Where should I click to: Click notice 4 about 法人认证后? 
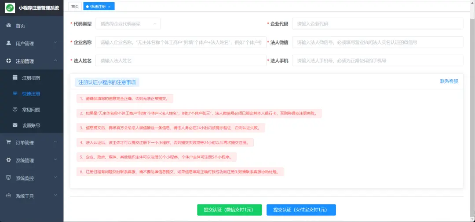point(165,143)
